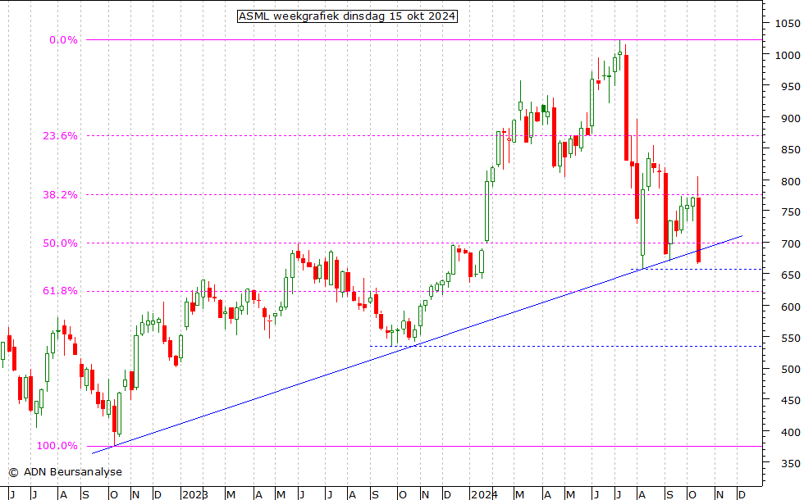This screenshot has height=500, width=804.
Task: Click the 1000 price axis label
Action: point(787,56)
